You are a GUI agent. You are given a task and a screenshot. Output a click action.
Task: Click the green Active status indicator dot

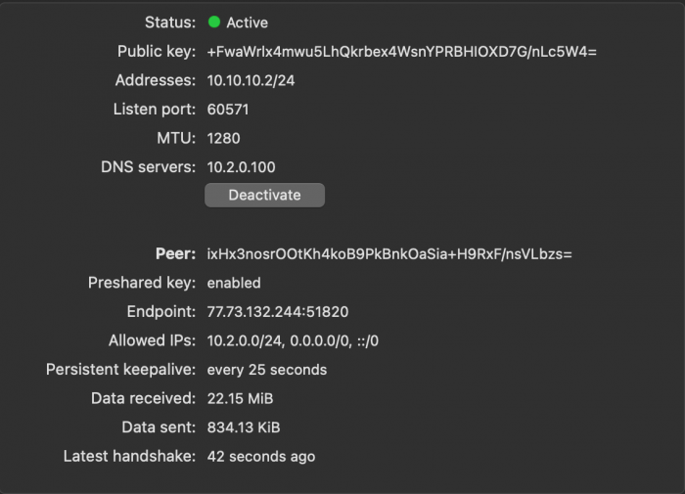coord(214,22)
